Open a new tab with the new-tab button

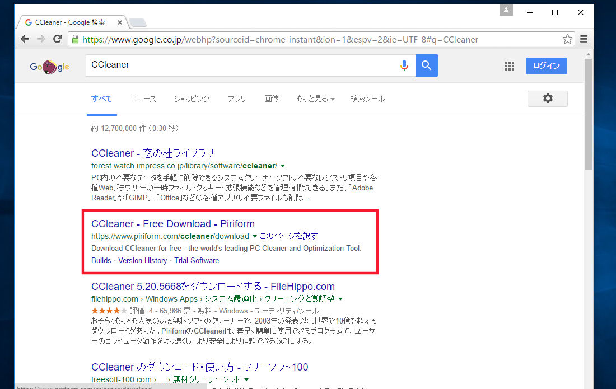tap(138, 23)
